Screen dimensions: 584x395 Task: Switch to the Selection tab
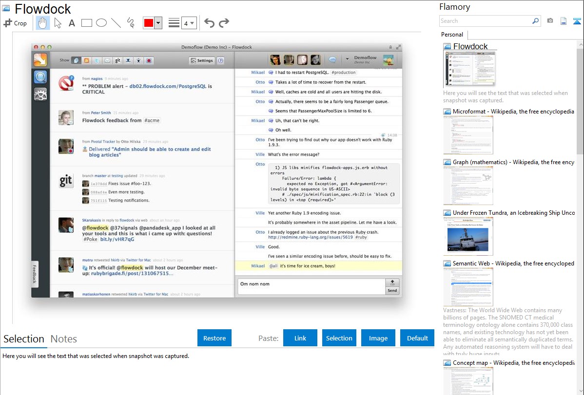coord(24,339)
